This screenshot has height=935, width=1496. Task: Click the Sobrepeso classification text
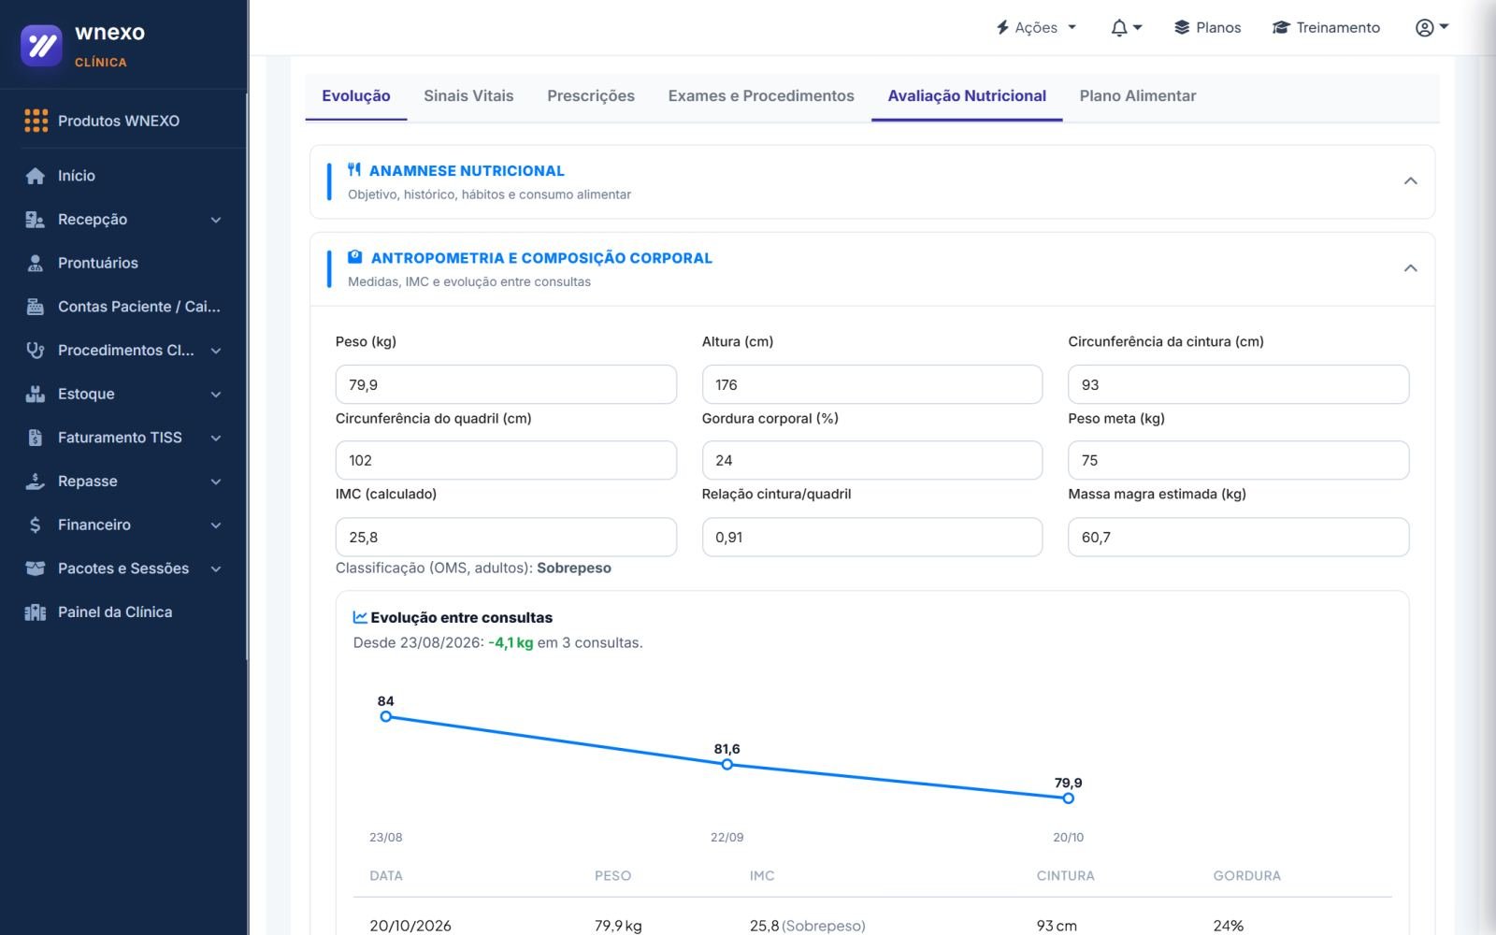(x=574, y=568)
